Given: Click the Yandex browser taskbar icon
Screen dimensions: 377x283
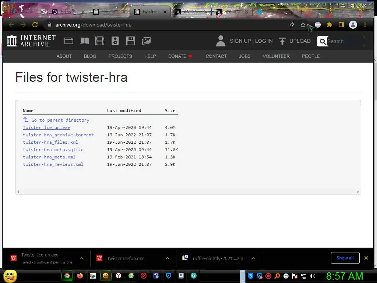Looking at the screenshot, I should 119,276.
